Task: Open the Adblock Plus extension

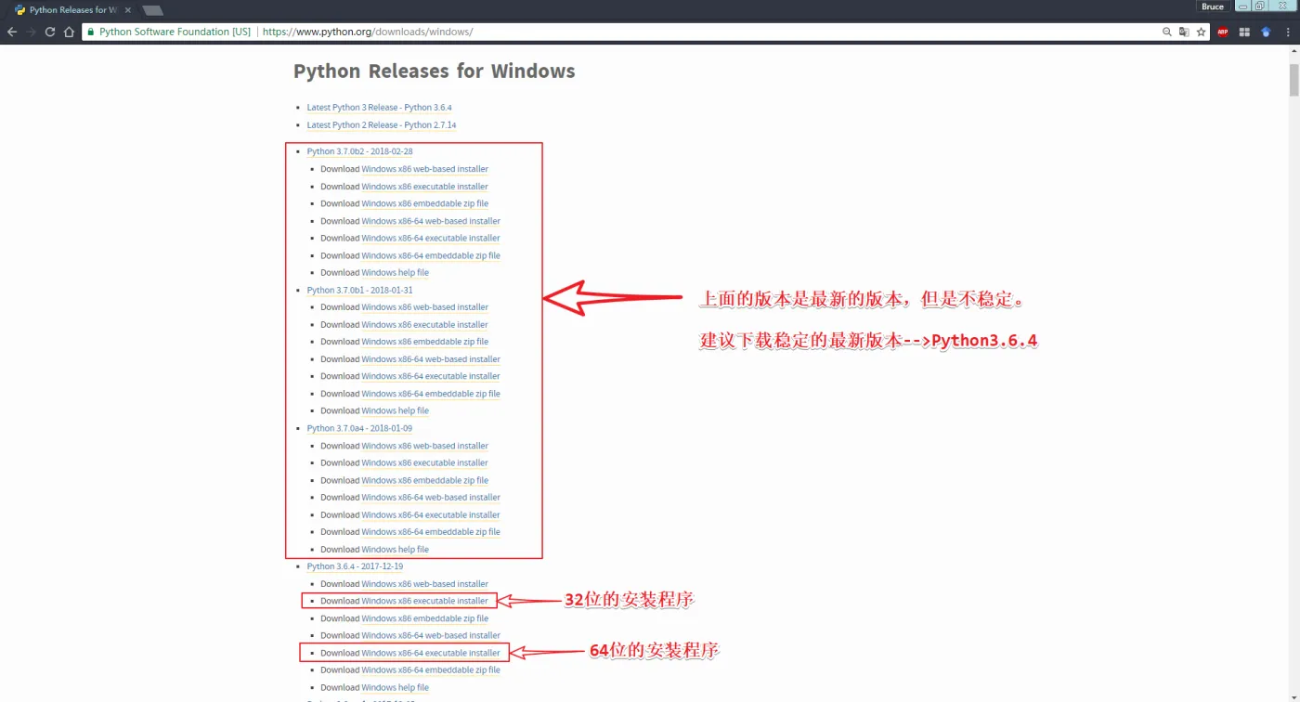Action: pos(1223,32)
